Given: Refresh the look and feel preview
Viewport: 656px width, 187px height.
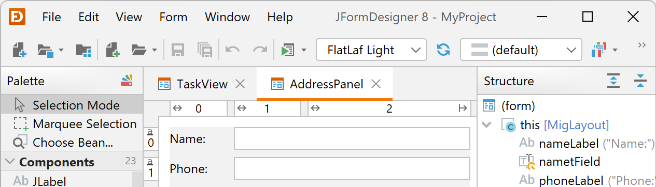Looking at the screenshot, I should tap(443, 50).
